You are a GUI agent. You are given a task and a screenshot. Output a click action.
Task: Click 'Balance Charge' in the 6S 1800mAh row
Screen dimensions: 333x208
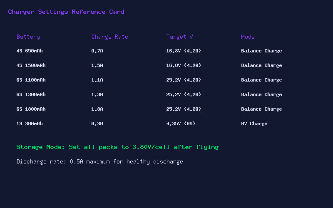[x=261, y=109]
